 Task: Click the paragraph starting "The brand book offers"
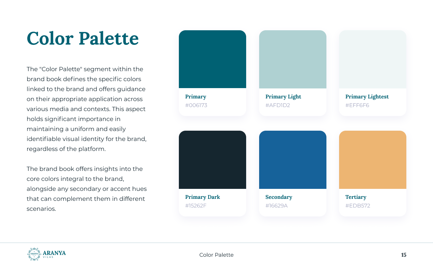coord(87,189)
